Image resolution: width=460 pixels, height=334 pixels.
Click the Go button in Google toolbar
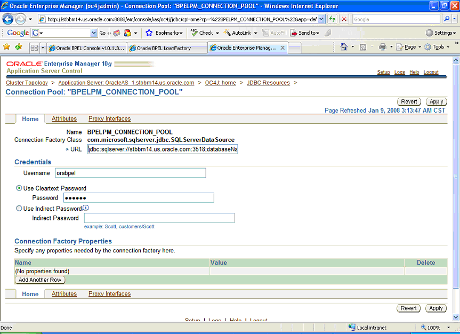tap(102, 33)
